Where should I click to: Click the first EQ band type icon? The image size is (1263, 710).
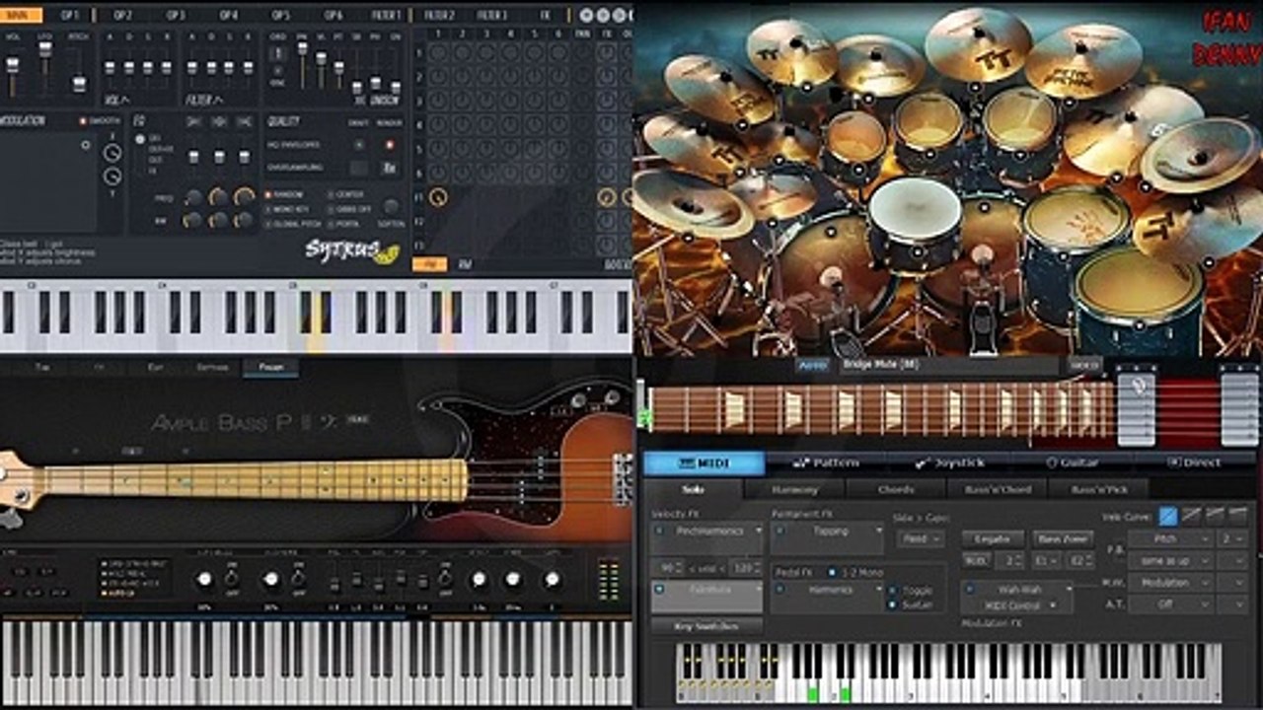(193, 121)
